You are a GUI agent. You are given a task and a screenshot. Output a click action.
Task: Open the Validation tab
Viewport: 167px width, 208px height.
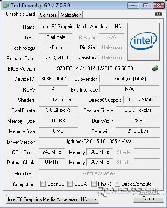click(x=71, y=15)
